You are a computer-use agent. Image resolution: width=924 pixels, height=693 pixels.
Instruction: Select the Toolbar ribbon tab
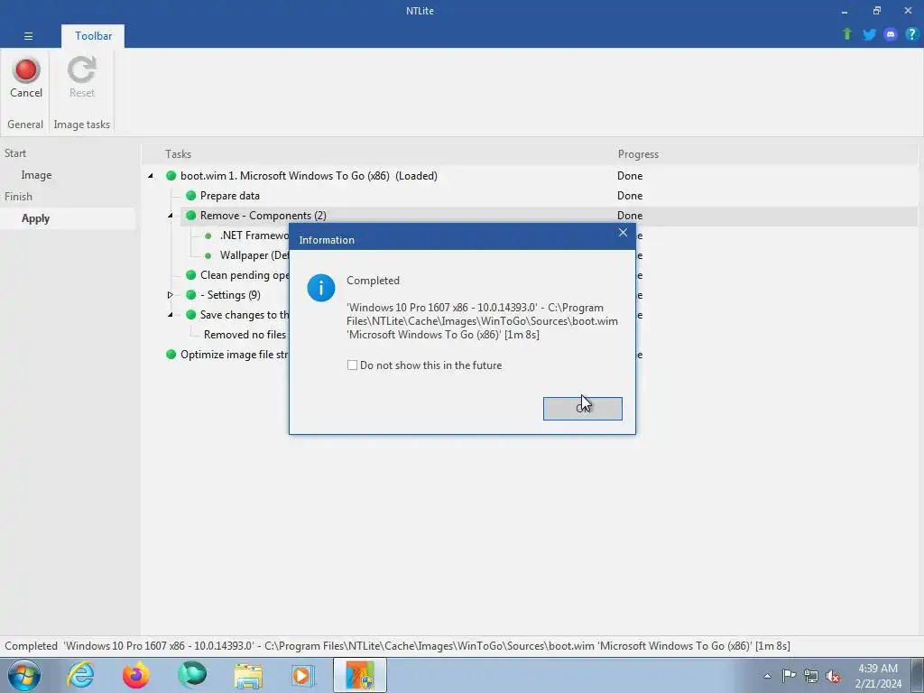point(93,36)
